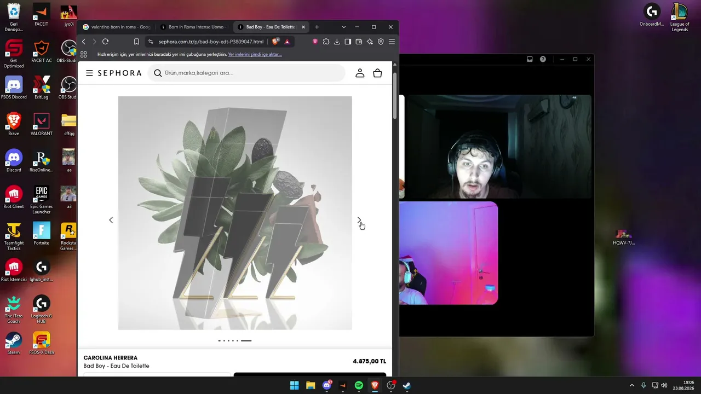The image size is (701, 394).
Task: Switch to the valentino born in roma tab
Action: (x=117, y=27)
